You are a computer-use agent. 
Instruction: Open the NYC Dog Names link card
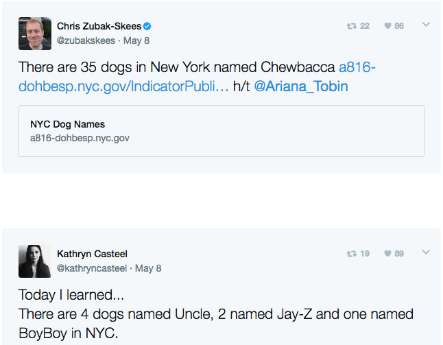221,131
